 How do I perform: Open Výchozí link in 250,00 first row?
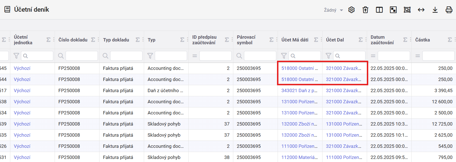click(22, 68)
